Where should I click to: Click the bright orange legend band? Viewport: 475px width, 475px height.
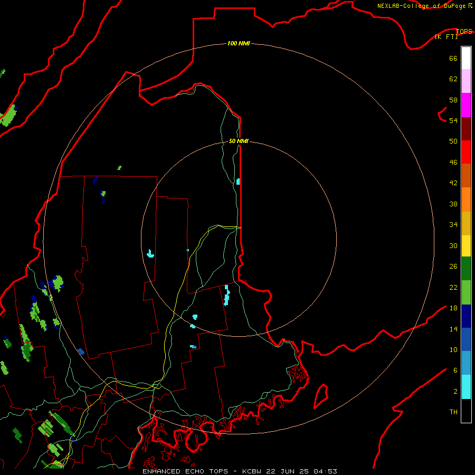[466, 199]
